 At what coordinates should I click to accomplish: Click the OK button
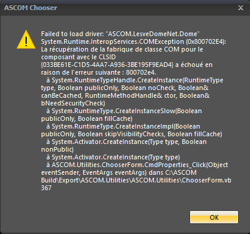tap(214, 217)
